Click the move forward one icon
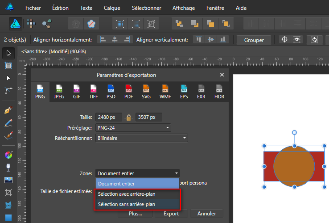The height and width of the screenshot is (223, 329). tap(210, 24)
